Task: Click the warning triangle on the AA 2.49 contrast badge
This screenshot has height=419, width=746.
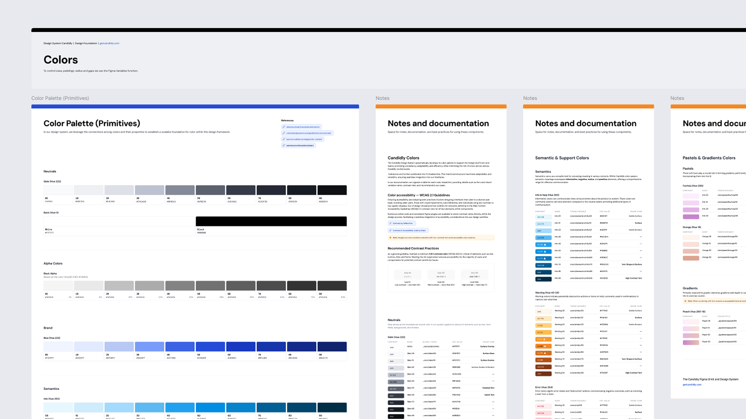Action: click(x=546, y=245)
